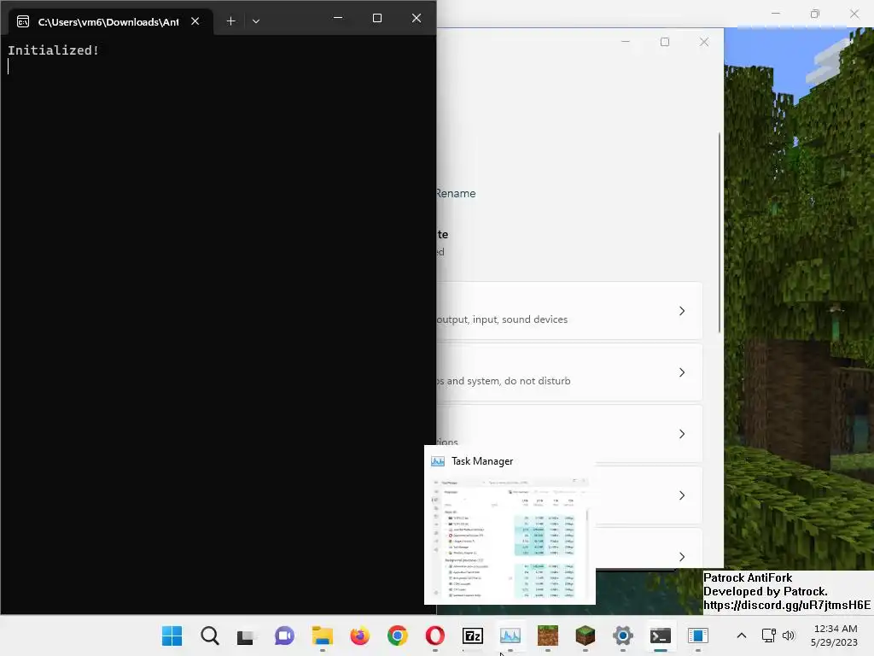
Task: Select the C:\Users\vm6\Downloads terminal tab
Action: [x=112, y=21]
